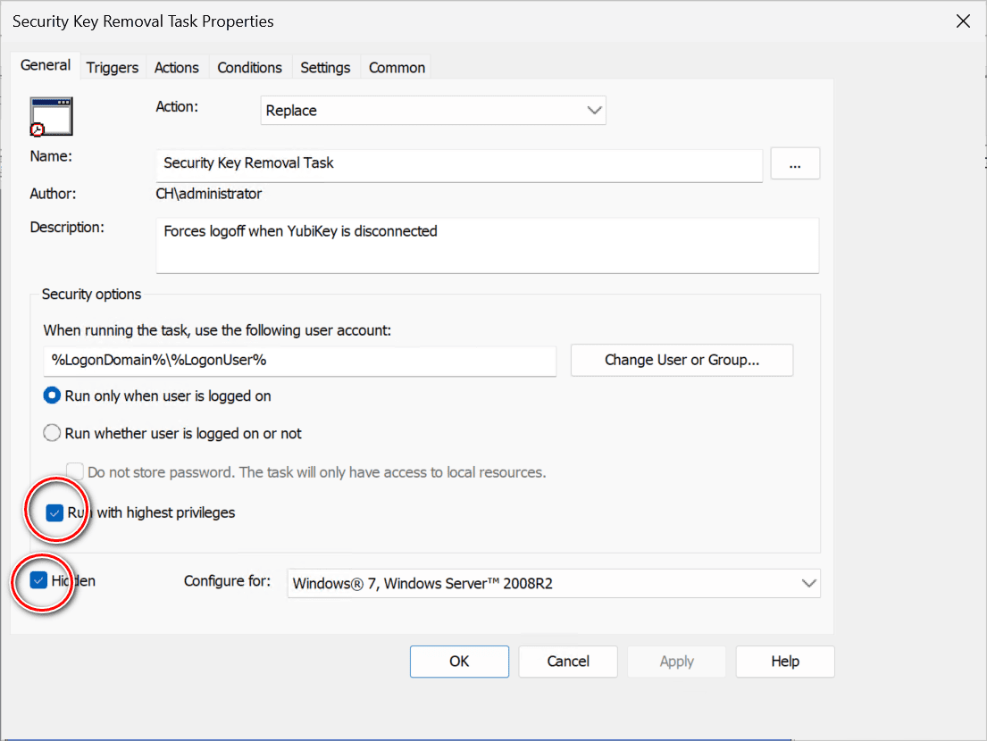Open the browse "..." button beside Name
987x741 pixels.
pyautogui.click(x=794, y=163)
